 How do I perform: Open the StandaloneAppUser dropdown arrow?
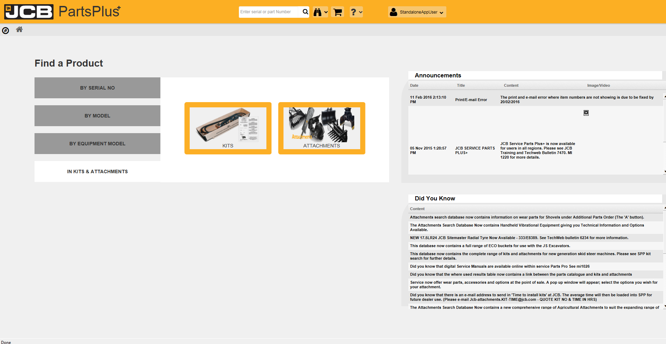point(441,13)
